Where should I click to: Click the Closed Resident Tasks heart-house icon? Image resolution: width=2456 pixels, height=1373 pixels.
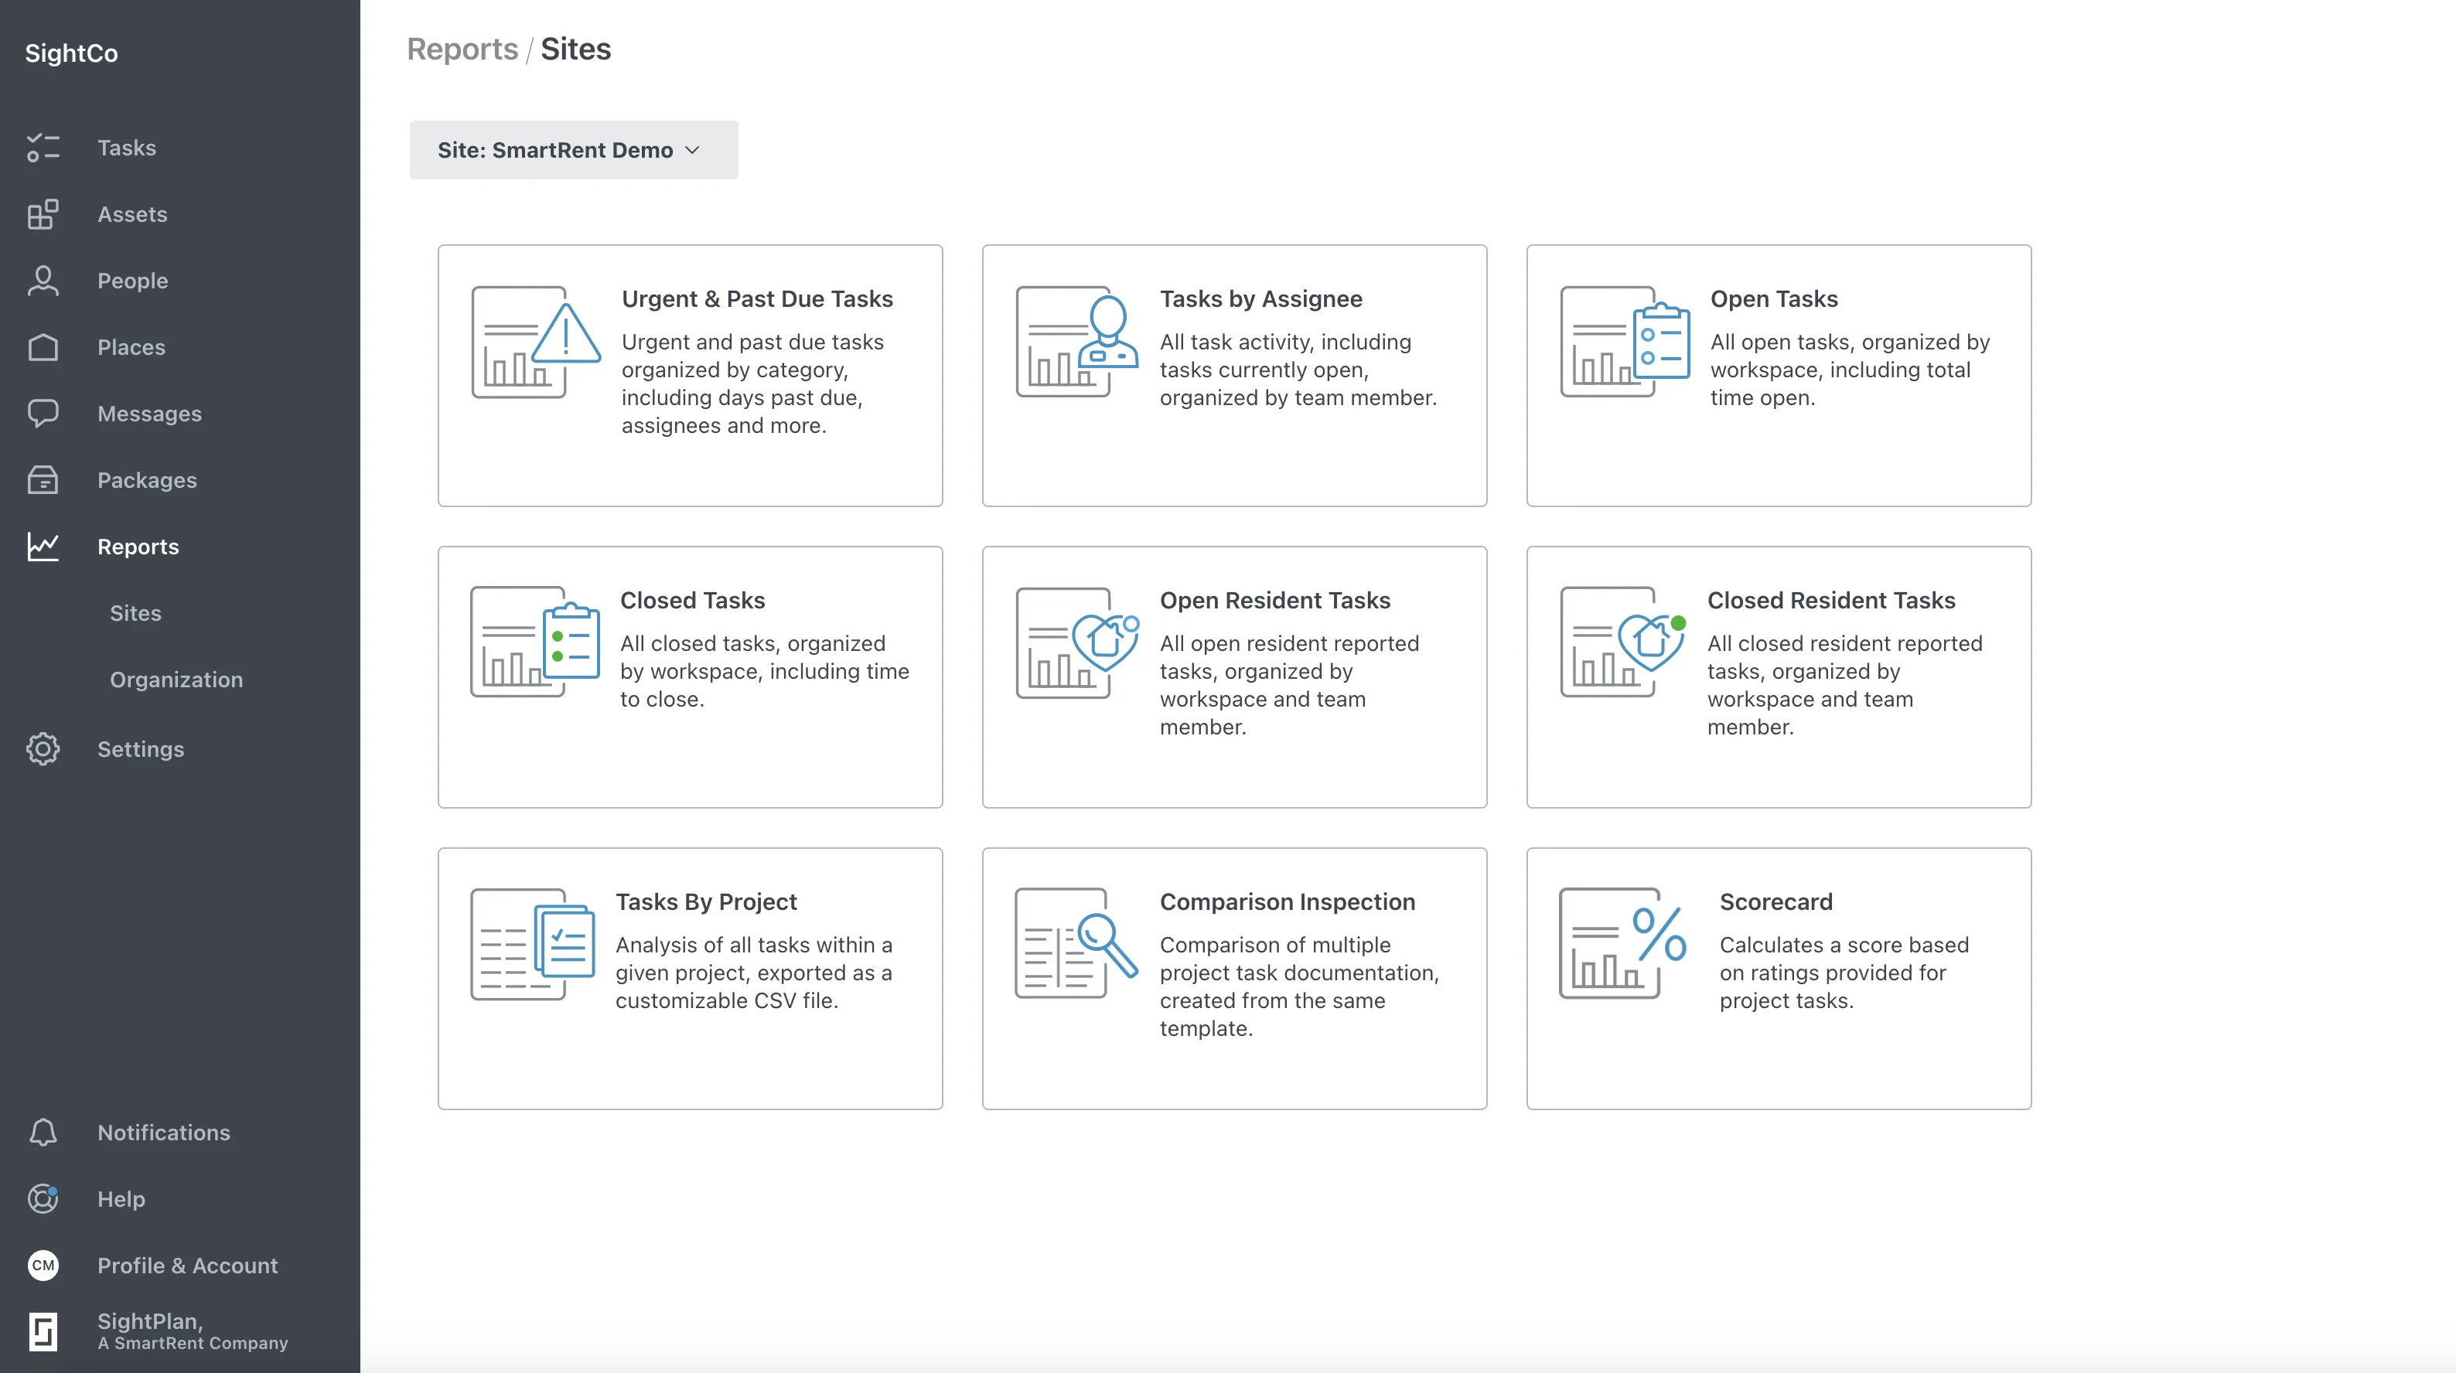point(1624,642)
